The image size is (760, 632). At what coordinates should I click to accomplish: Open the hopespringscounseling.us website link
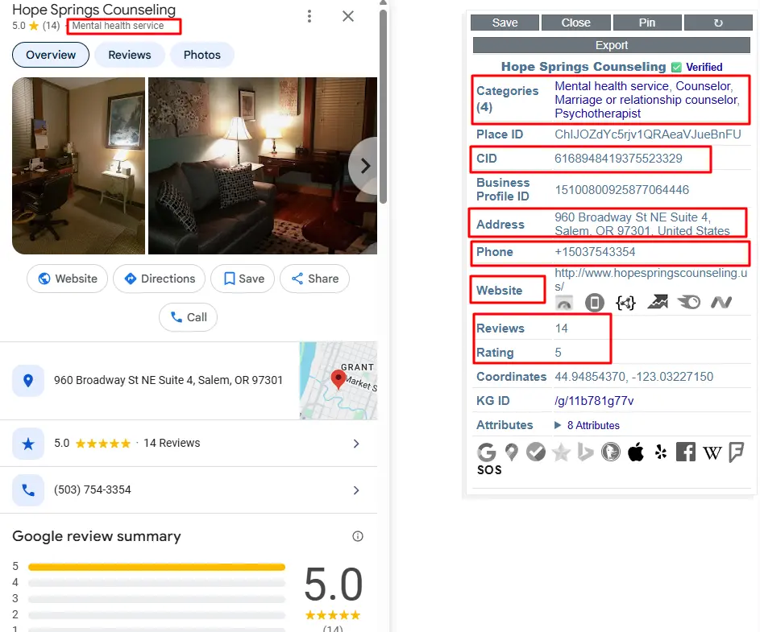click(x=650, y=279)
